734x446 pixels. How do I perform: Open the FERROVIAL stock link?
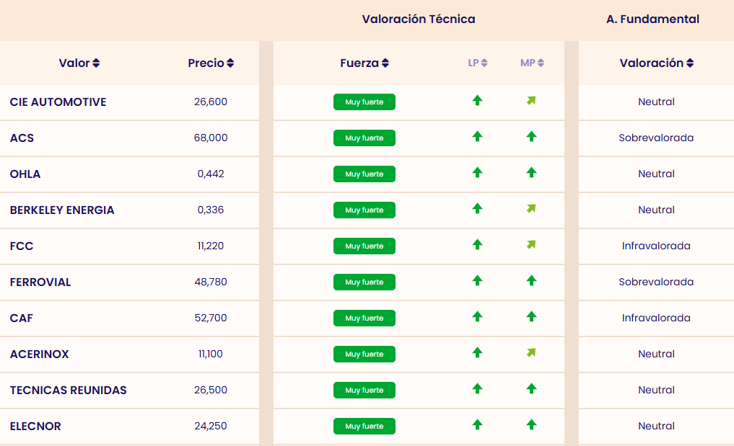tap(40, 282)
